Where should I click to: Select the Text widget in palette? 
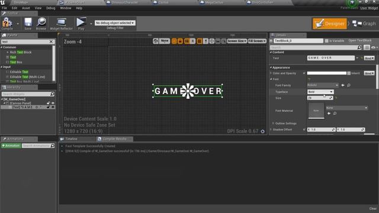point(13,57)
